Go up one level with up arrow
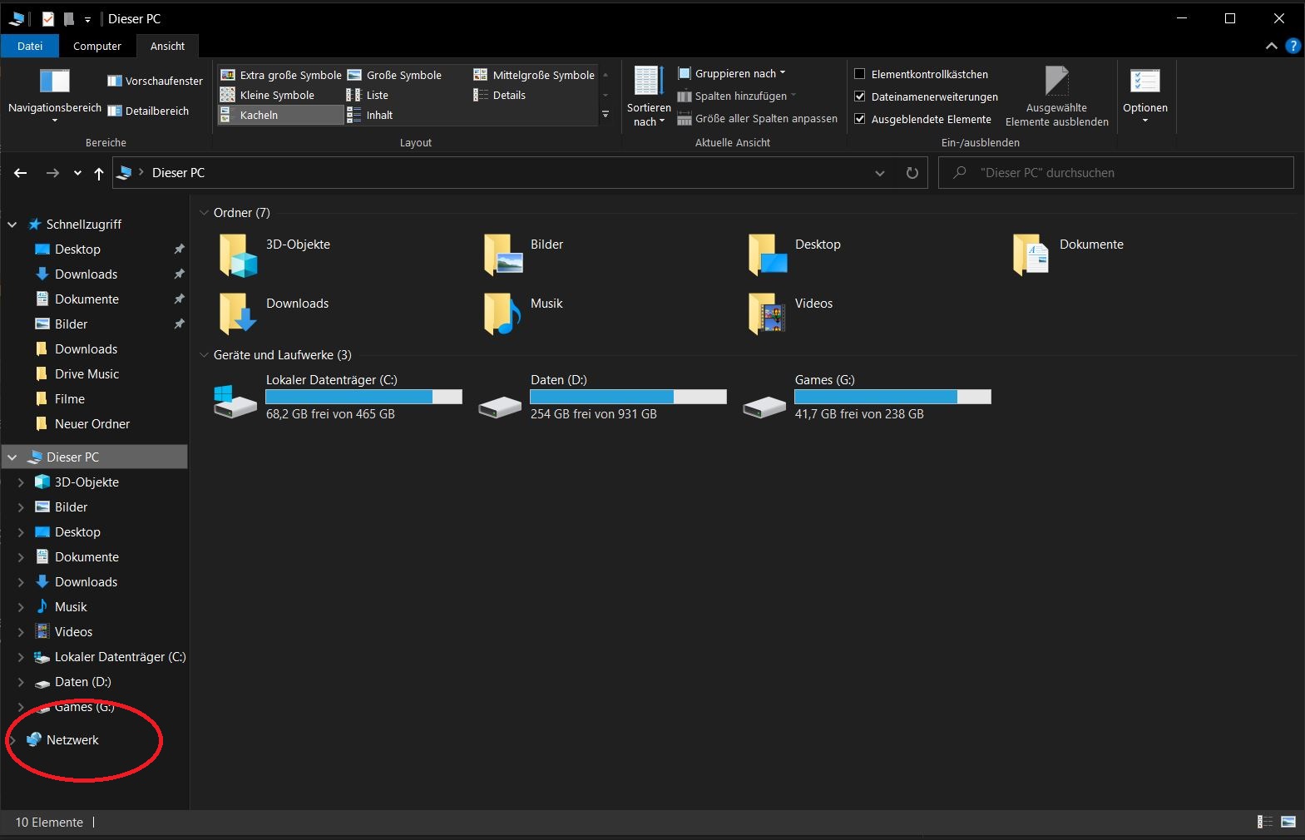Viewport: 1305px width, 840px height. [x=99, y=173]
